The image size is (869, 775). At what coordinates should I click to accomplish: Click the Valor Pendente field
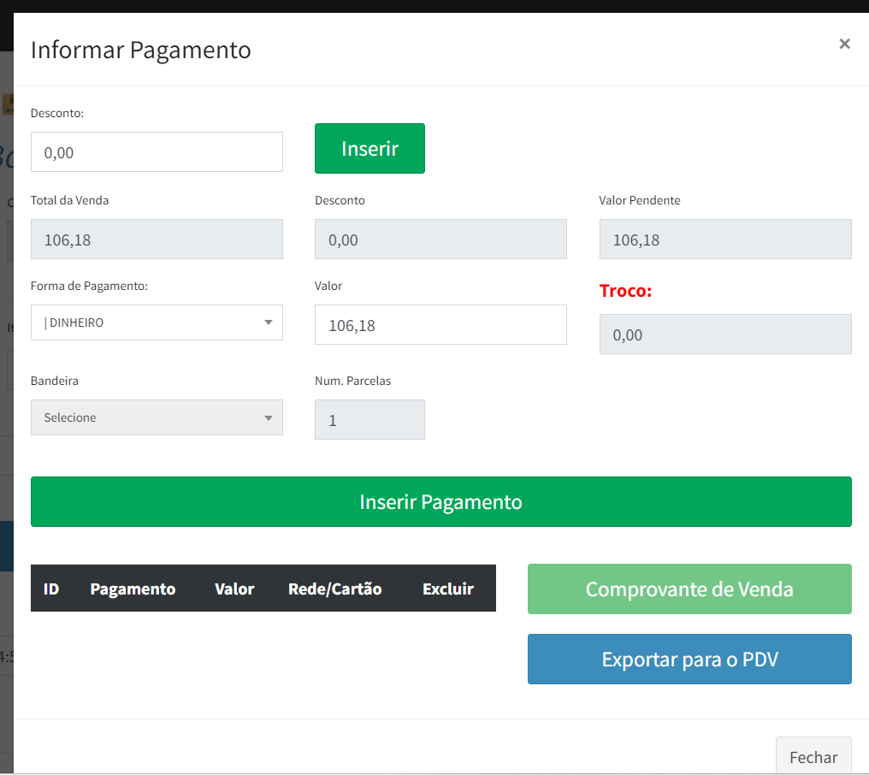coord(724,240)
